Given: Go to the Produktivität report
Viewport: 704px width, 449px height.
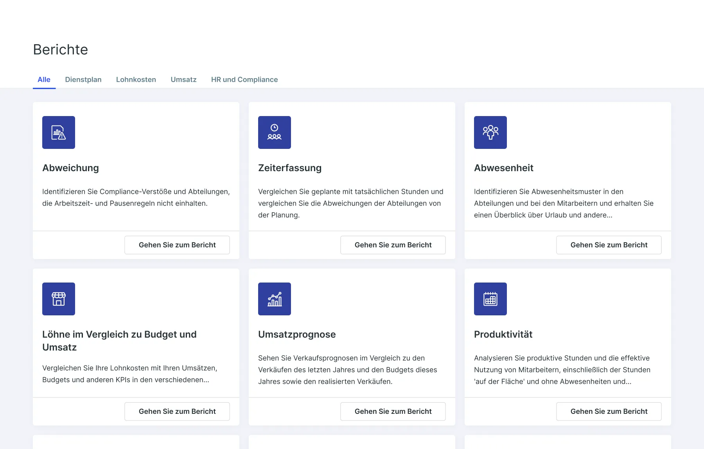Looking at the screenshot, I should [x=609, y=411].
